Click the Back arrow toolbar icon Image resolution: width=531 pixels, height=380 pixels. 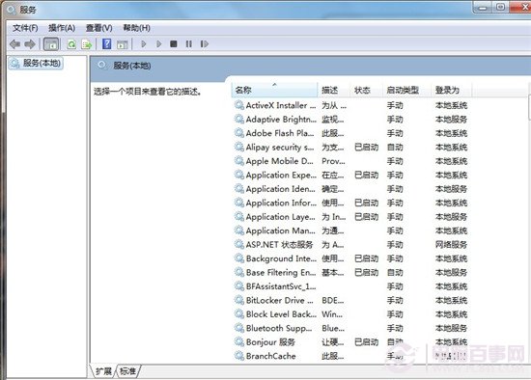click(14, 44)
